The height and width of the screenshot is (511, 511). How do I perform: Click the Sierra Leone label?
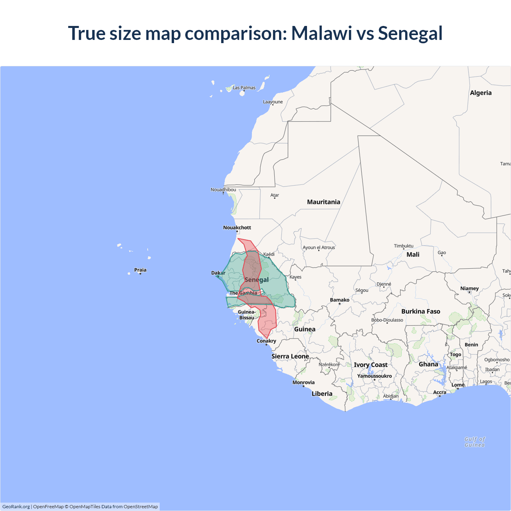pos(290,356)
